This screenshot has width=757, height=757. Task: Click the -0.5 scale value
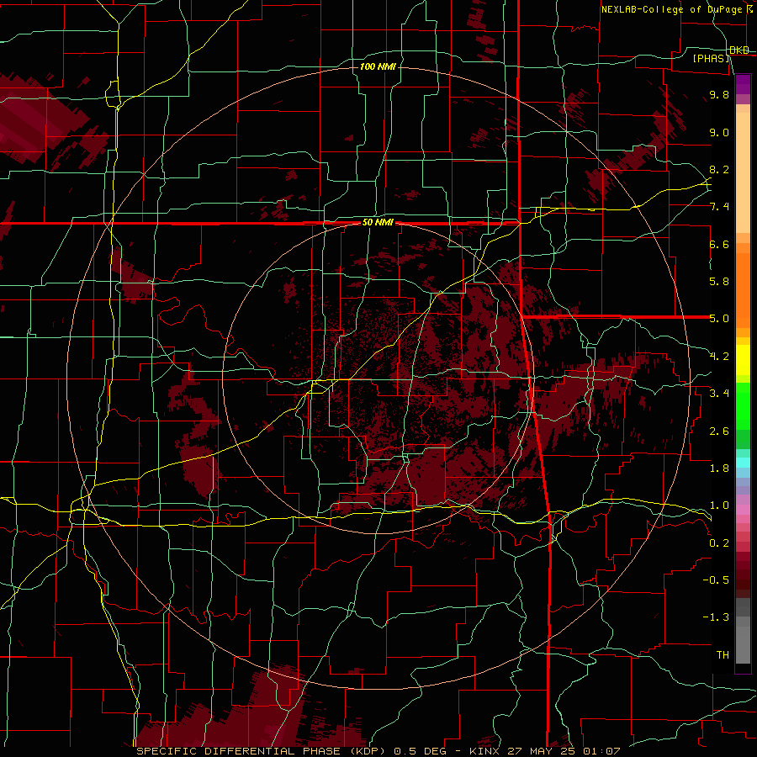click(x=716, y=580)
